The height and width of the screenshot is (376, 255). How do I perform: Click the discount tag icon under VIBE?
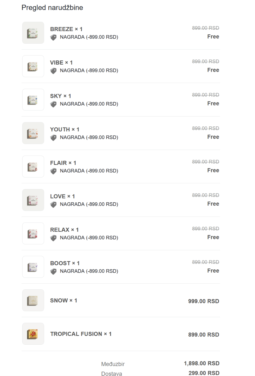53,71
